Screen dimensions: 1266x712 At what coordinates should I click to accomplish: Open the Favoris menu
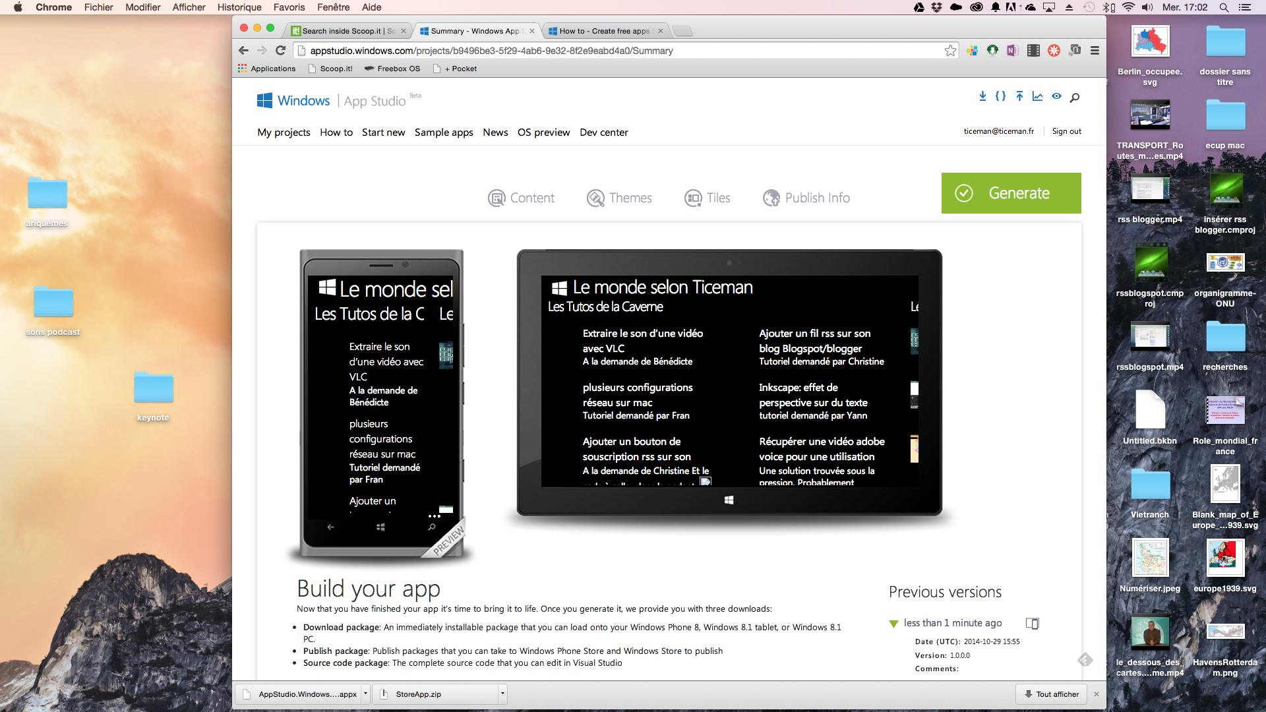pos(289,7)
